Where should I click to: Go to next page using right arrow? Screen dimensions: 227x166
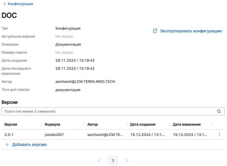pos(127,161)
